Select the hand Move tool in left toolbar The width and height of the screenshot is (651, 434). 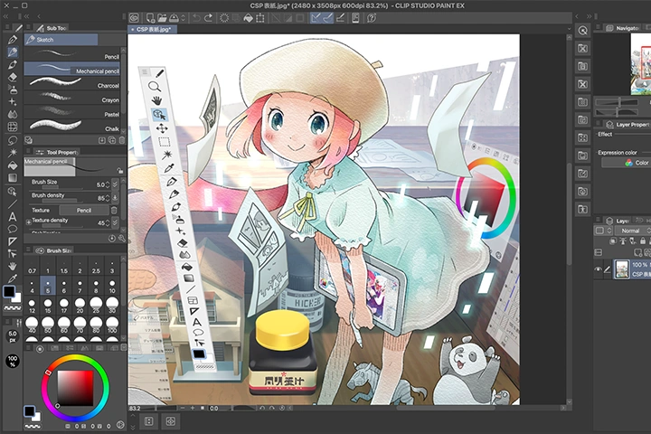click(13, 266)
